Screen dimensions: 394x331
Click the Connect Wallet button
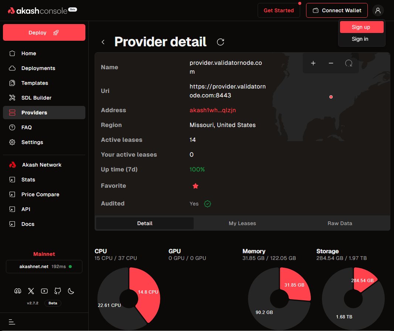(x=337, y=11)
